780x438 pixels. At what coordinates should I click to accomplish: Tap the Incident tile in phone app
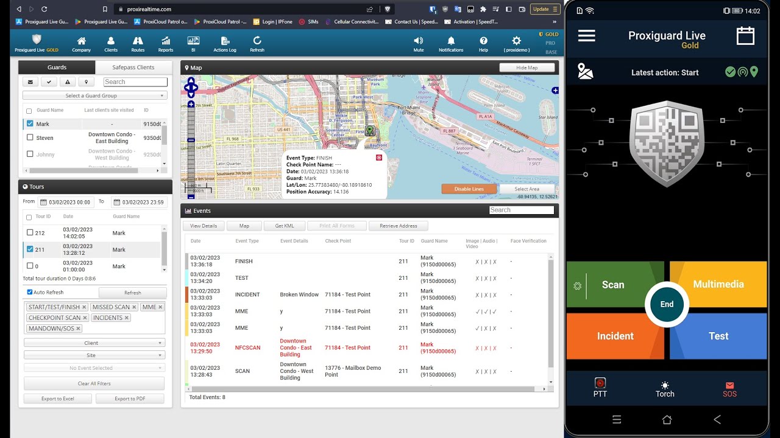pos(615,336)
